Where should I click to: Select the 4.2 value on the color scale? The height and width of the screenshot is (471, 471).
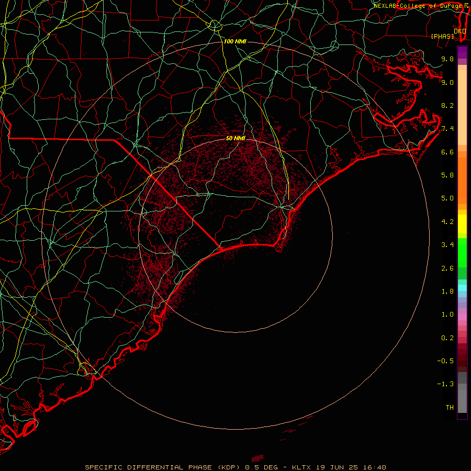[x=447, y=222]
